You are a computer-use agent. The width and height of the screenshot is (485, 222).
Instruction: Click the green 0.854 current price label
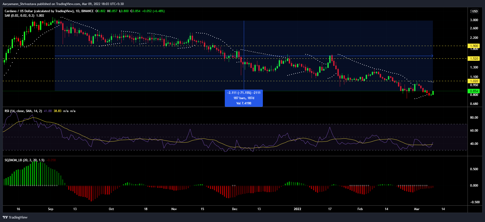pyautogui.click(x=474, y=91)
